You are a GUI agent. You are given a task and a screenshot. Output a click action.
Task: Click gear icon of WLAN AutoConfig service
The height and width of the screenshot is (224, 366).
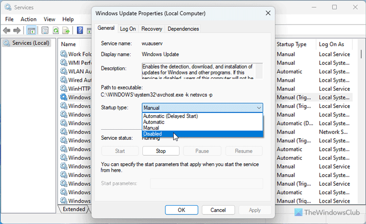pos(64,71)
